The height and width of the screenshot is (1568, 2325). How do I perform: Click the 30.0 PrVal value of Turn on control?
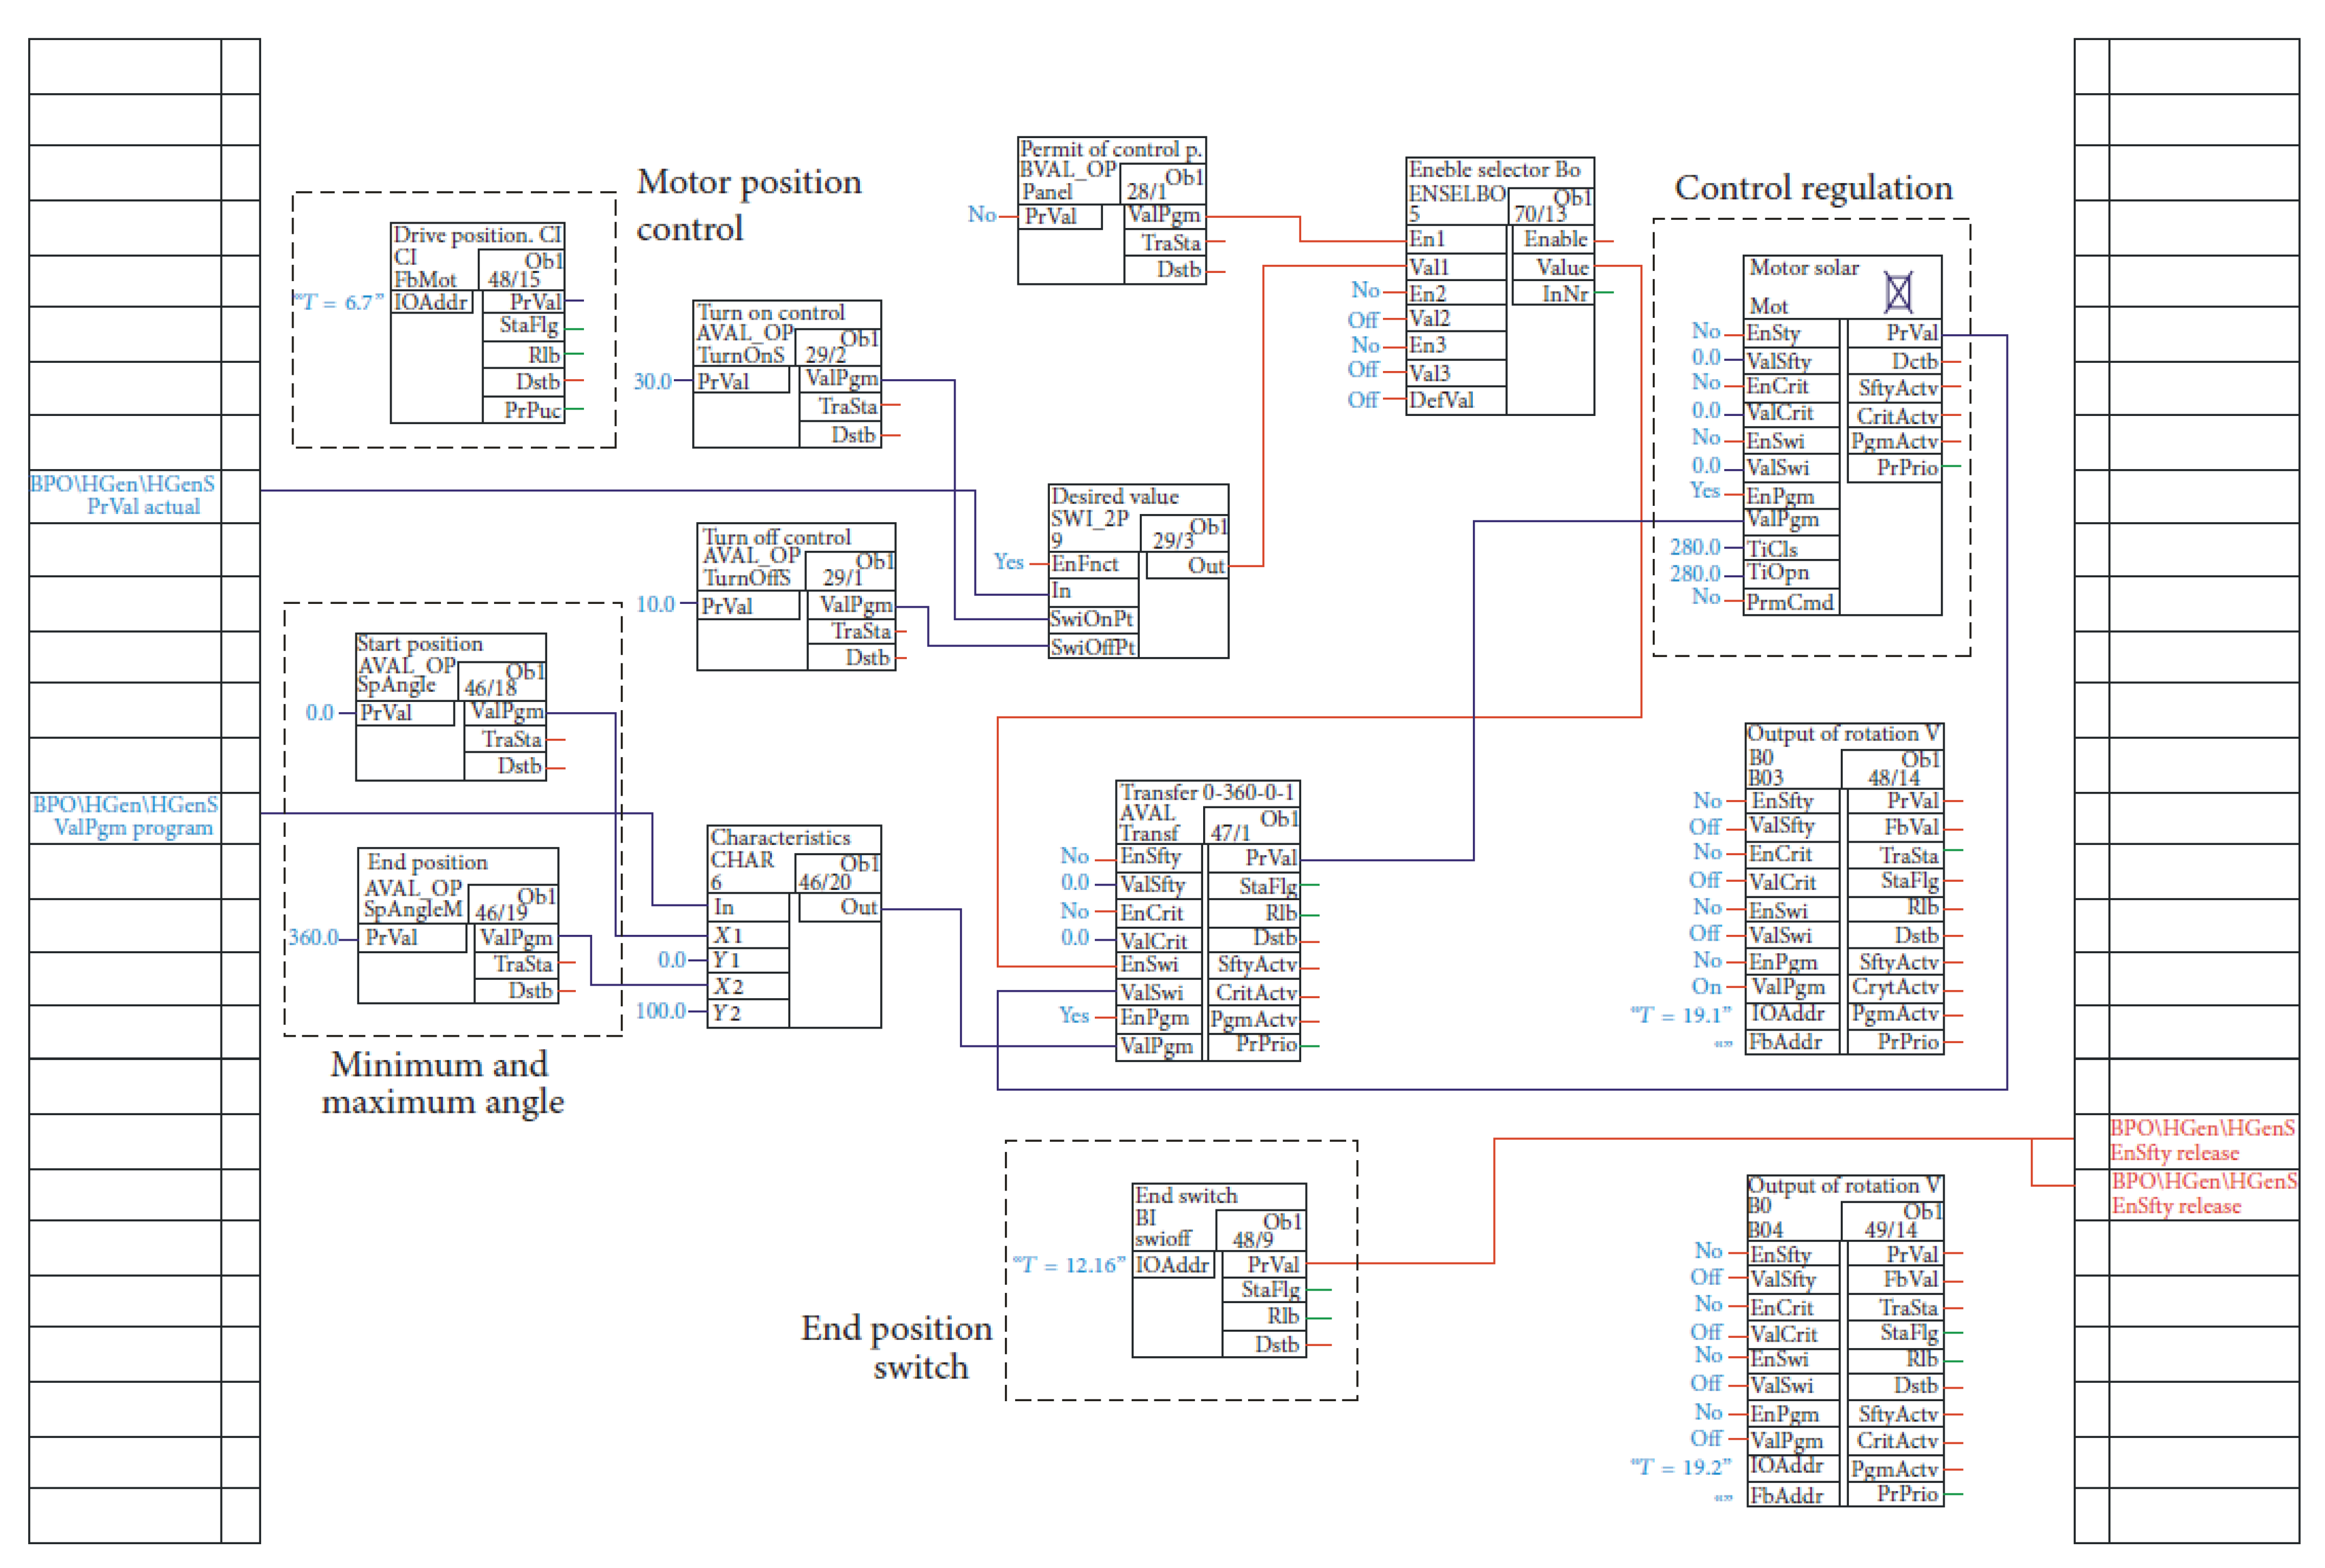pyautogui.click(x=652, y=381)
